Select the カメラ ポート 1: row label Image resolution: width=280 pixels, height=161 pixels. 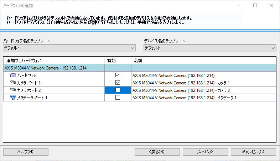(x=29, y=83)
